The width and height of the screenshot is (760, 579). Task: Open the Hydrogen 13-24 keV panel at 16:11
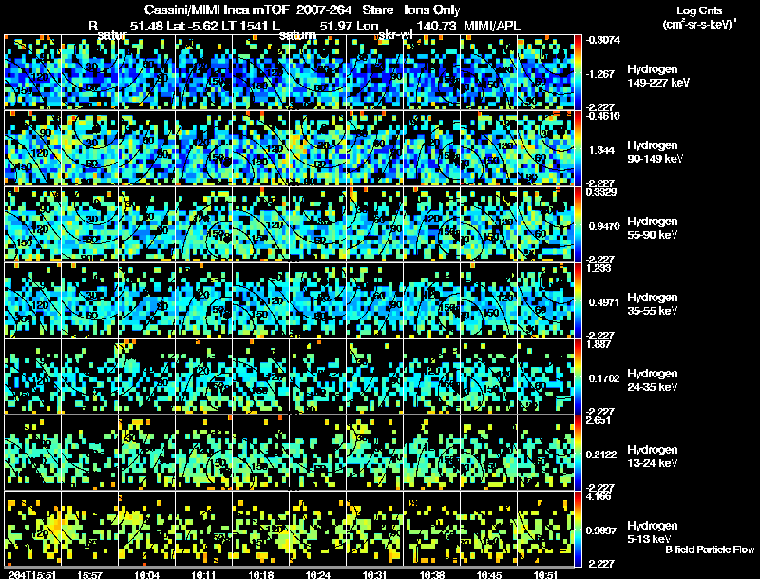[203, 453]
